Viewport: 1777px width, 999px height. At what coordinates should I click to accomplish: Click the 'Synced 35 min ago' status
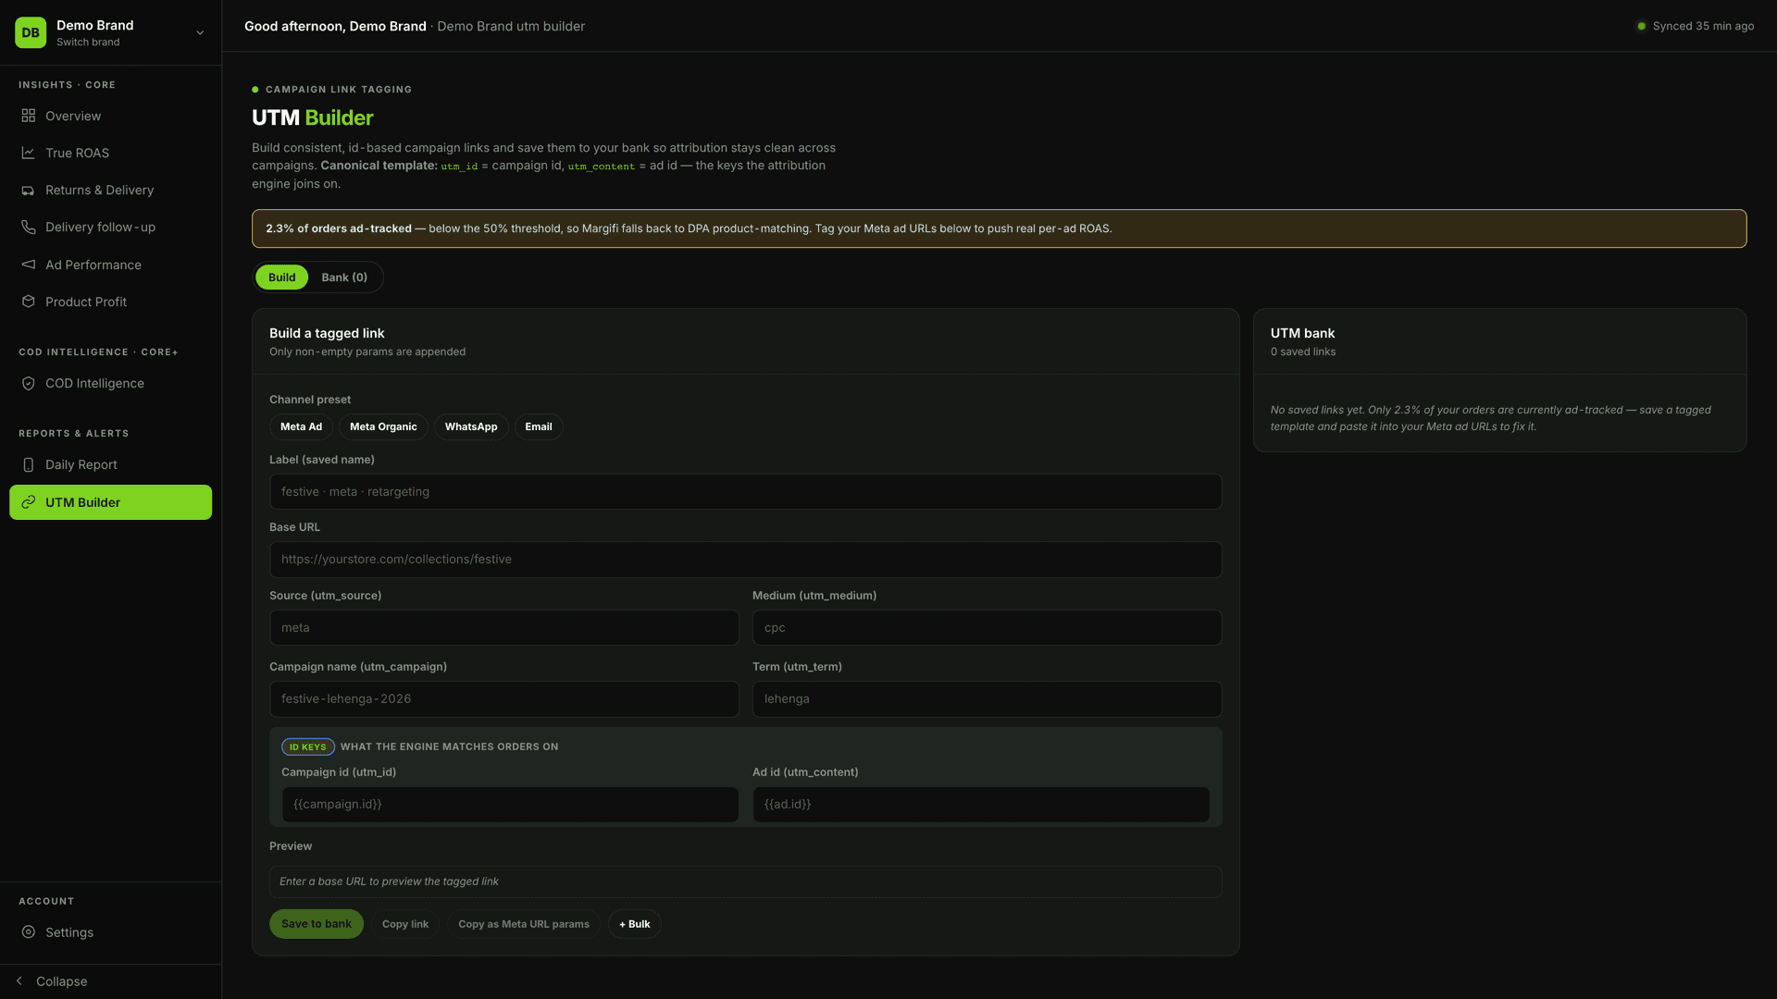[1703, 26]
